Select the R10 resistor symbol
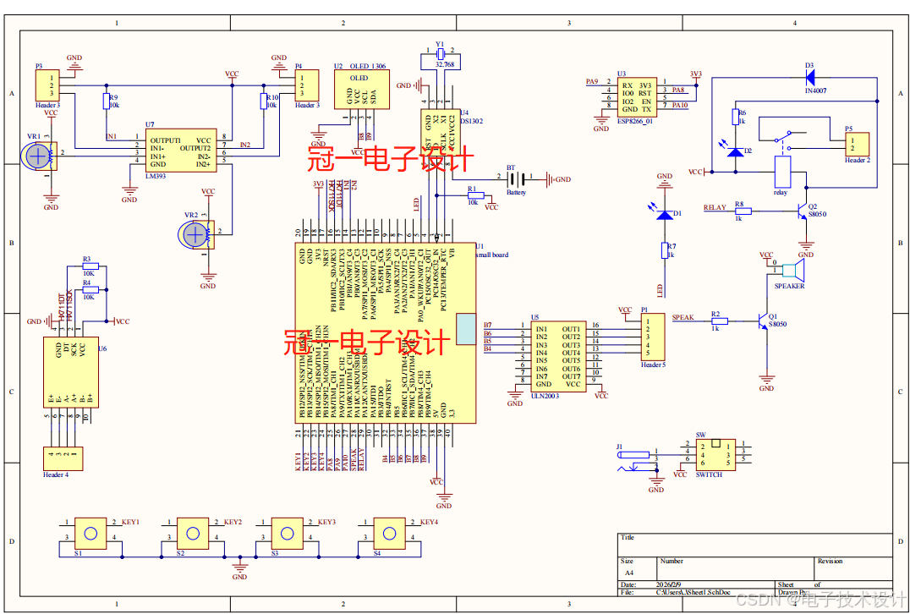The width and height of the screenshot is (910, 614). pos(264,102)
